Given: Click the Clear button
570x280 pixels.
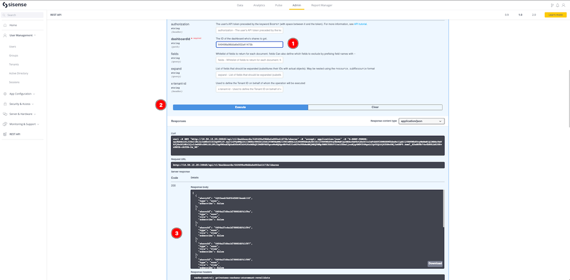Looking at the screenshot, I should [x=375, y=107].
